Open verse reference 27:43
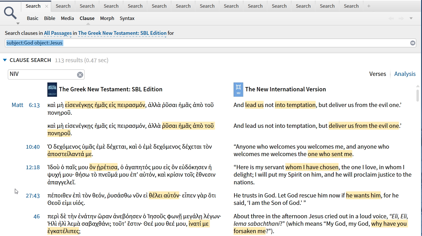The image size is (422, 236). click(33, 196)
